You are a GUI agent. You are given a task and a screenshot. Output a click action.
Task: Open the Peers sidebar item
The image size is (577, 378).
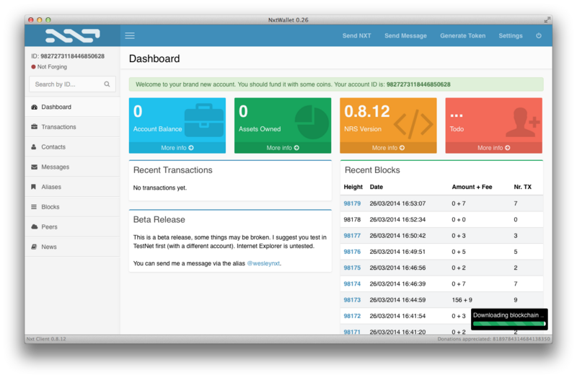click(49, 227)
